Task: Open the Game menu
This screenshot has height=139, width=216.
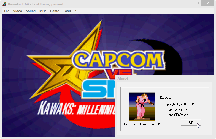Action: (x=55, y=11)
